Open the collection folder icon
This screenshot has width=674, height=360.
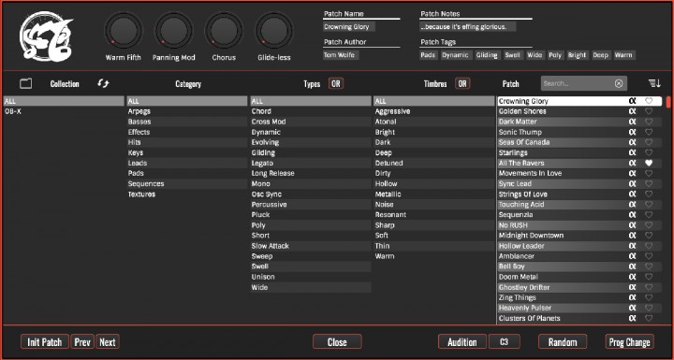click(26, 83)
